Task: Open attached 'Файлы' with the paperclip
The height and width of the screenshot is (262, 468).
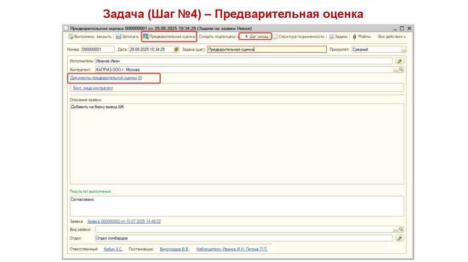Action: (x=362, y=37)
